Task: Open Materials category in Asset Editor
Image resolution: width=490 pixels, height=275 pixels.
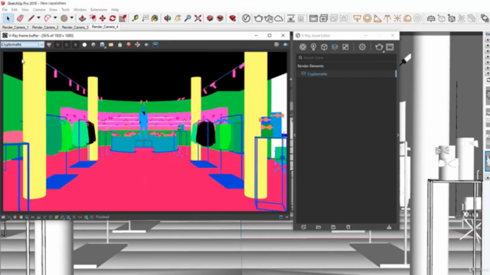Action: [302, 47]
